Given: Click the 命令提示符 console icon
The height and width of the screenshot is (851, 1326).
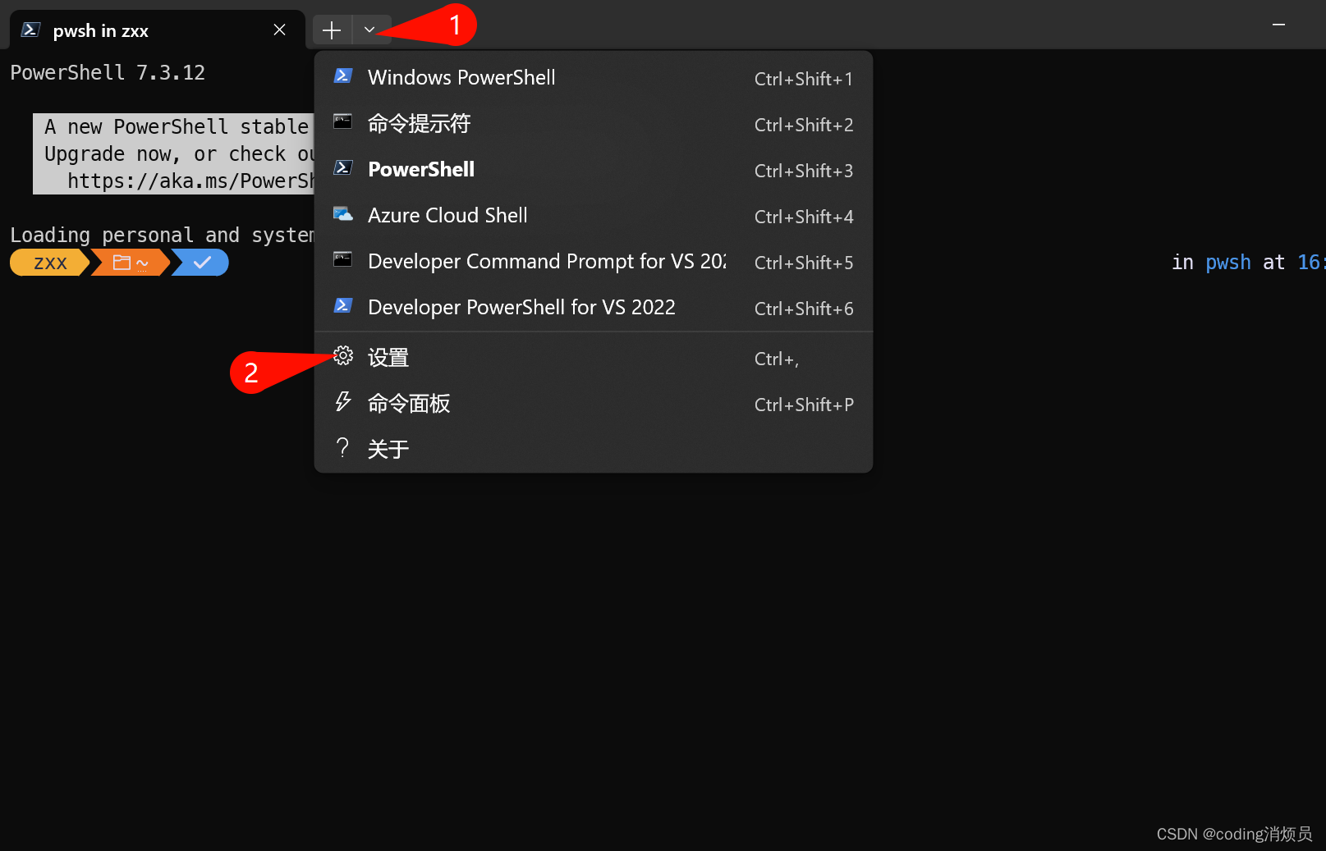Looking at the screenshot, I should pos(343,122).
